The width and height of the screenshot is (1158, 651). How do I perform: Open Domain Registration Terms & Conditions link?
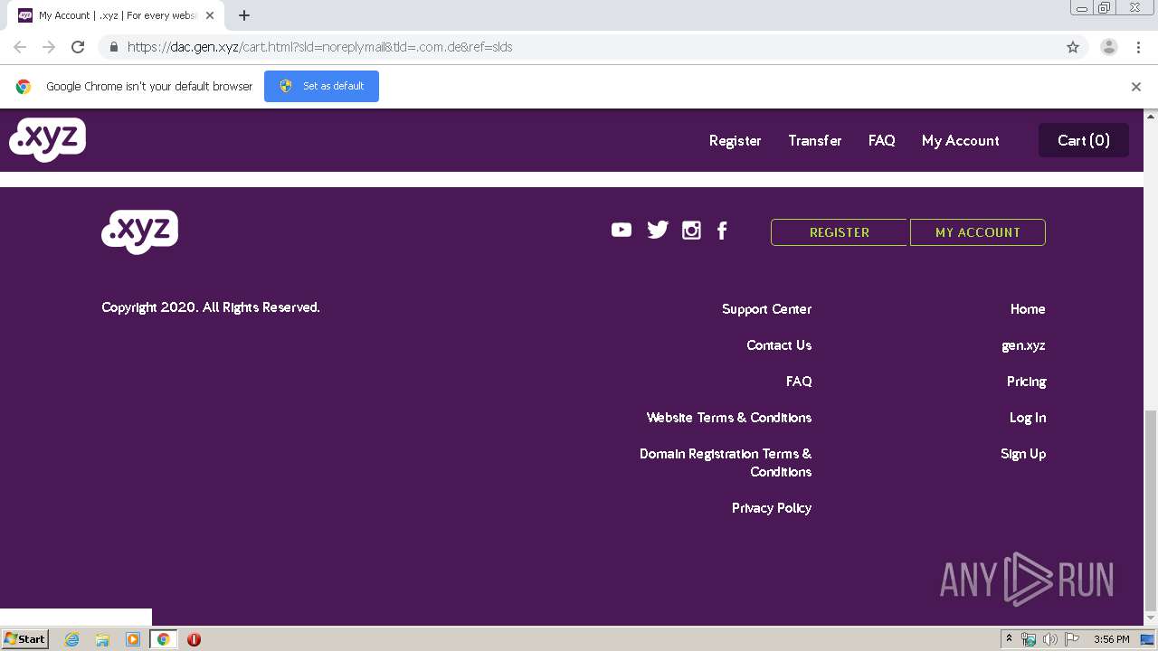point(726,463)
